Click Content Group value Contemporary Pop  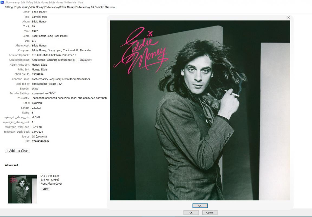point(61,79)
